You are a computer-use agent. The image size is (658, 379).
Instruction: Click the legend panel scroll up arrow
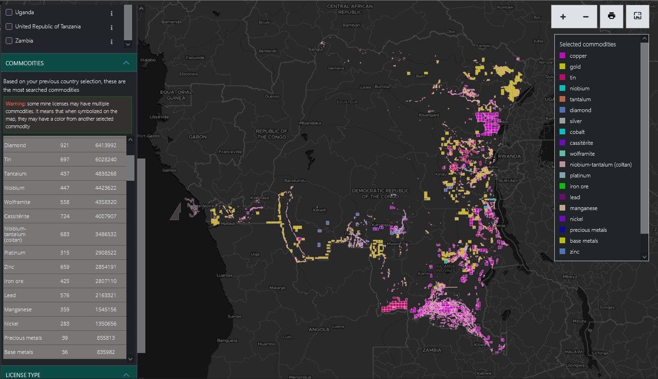(644, 39)
